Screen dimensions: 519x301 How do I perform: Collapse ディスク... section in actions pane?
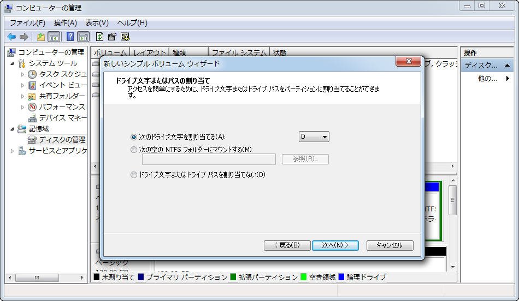coord(507,66)
